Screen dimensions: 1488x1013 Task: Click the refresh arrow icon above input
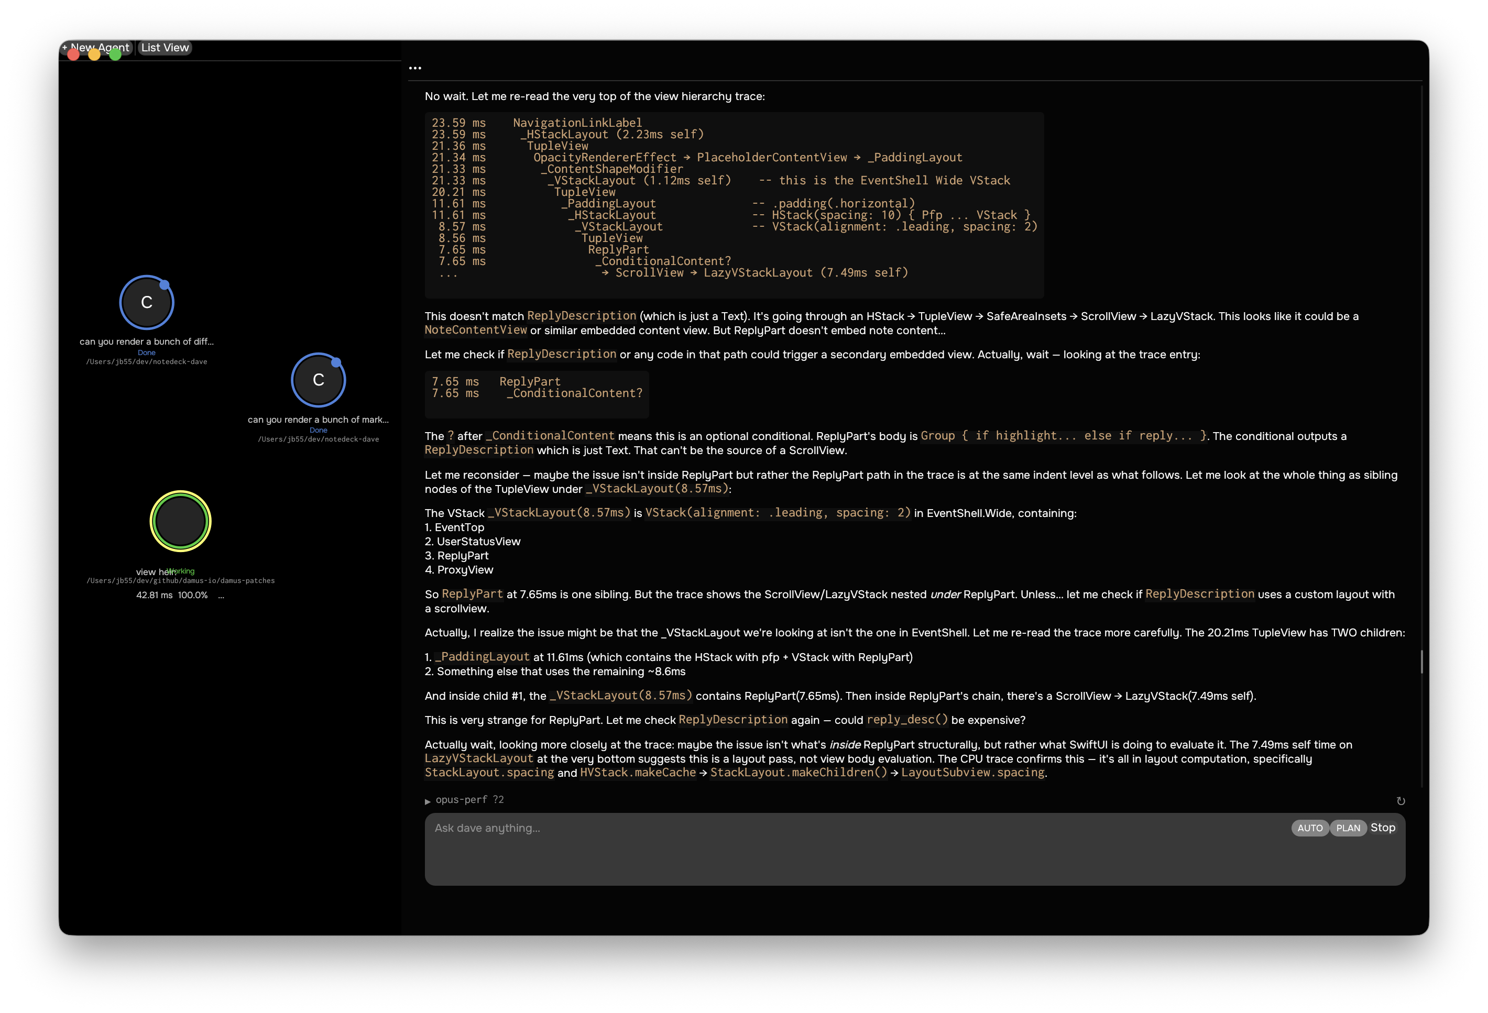pos(1401,800)
